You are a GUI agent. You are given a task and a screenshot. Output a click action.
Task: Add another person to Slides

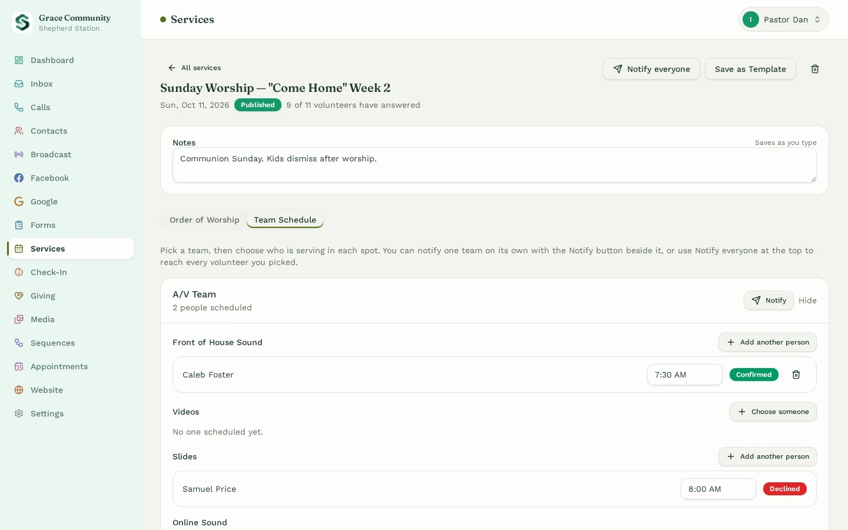tap(767, 456)
